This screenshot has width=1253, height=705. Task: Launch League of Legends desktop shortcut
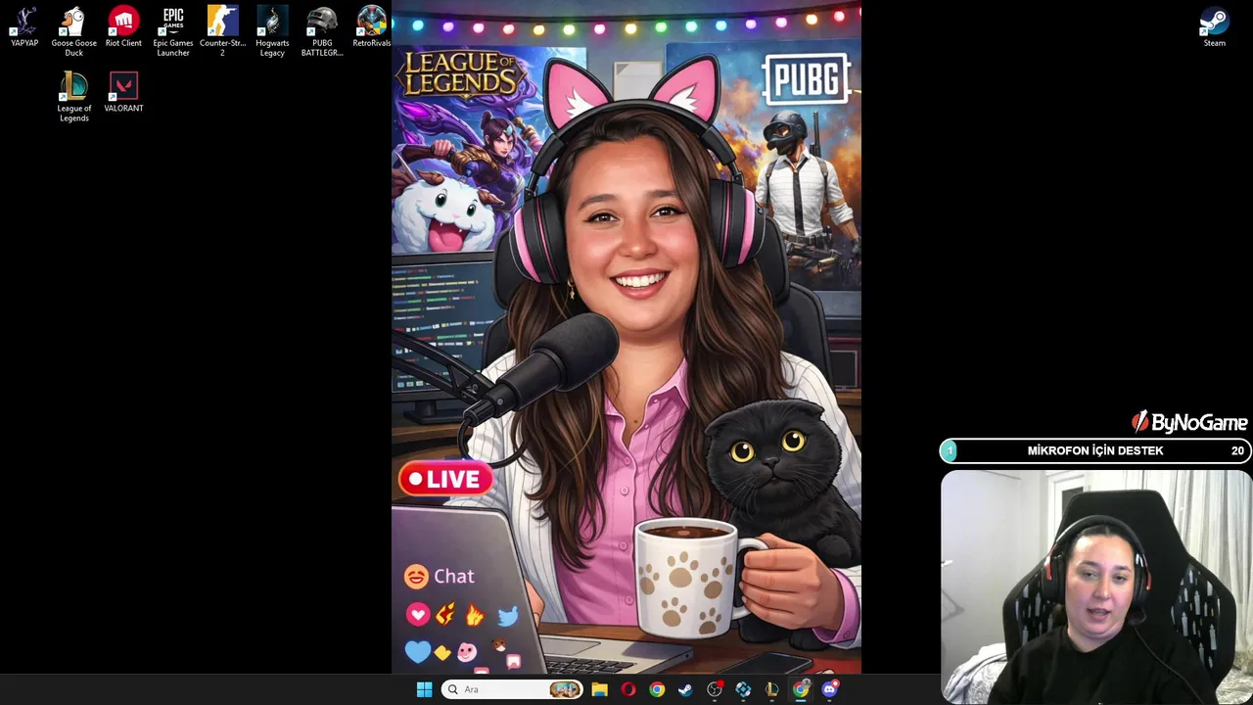coord(74,97)
